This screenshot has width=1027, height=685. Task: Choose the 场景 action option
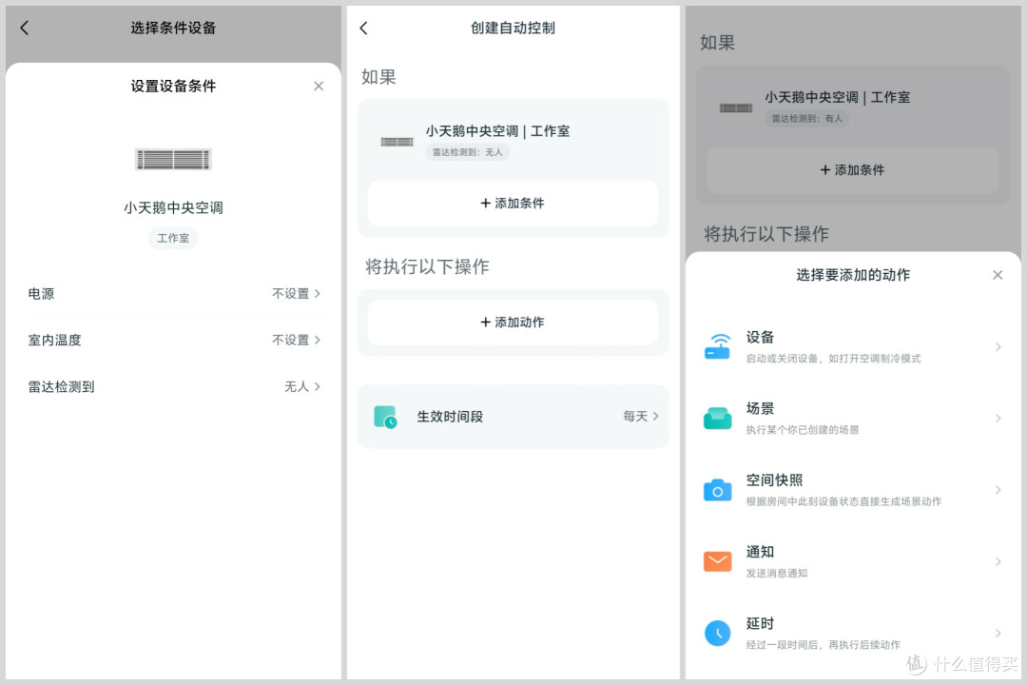click(852, 419)
